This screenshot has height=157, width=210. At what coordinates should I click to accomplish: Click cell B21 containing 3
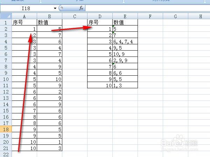[x=50, y=148]
